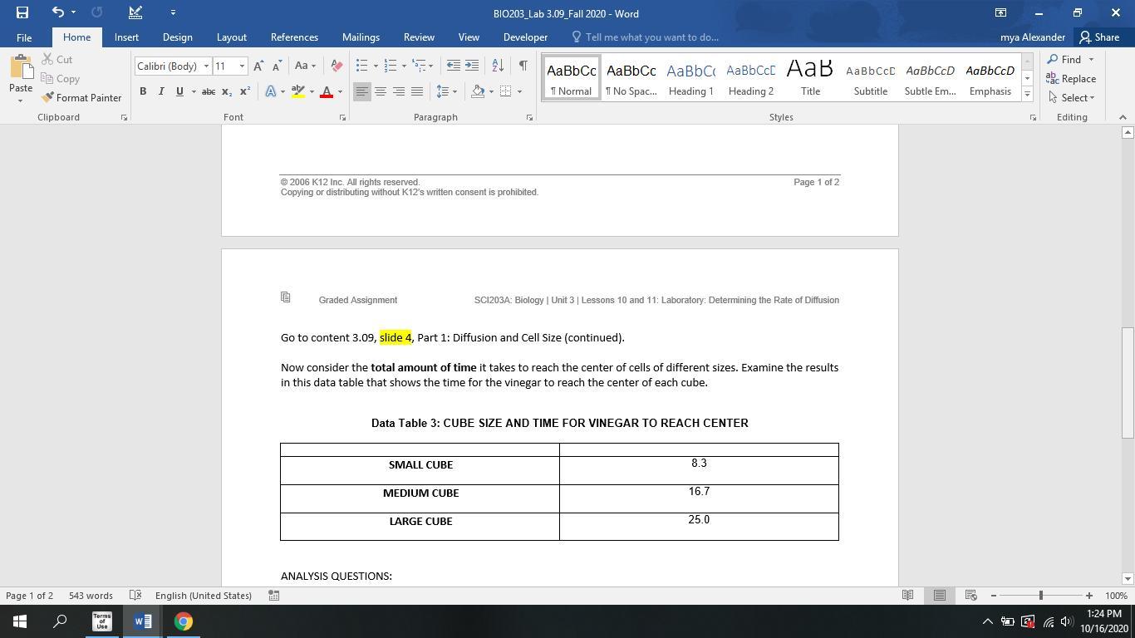Click the Sort icon in Paragraph group
The image size is (1135, 638).
click(x=497, y=66)
